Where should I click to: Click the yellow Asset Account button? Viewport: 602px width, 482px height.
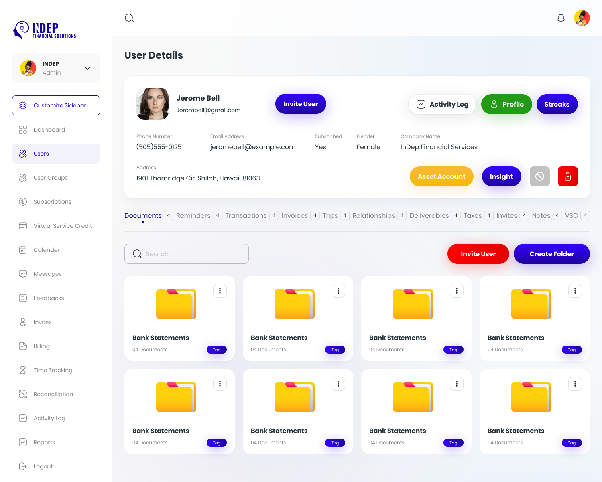[441, 176]
